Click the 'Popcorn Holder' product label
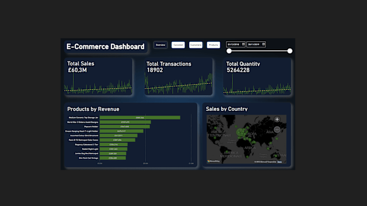Image resolution: width=367 pixels, height=206 pixels. point(91,127)
